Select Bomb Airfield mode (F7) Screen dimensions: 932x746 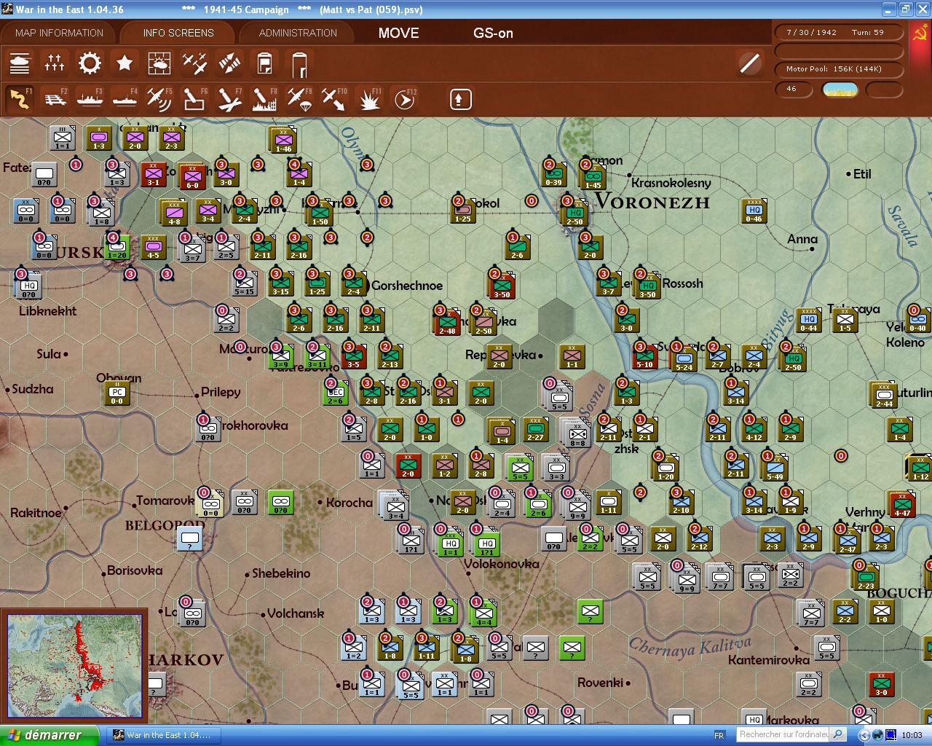point(229,99)
